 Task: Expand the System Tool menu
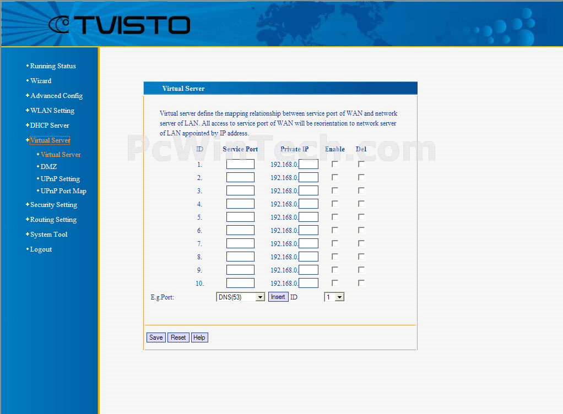pos(48,235)
